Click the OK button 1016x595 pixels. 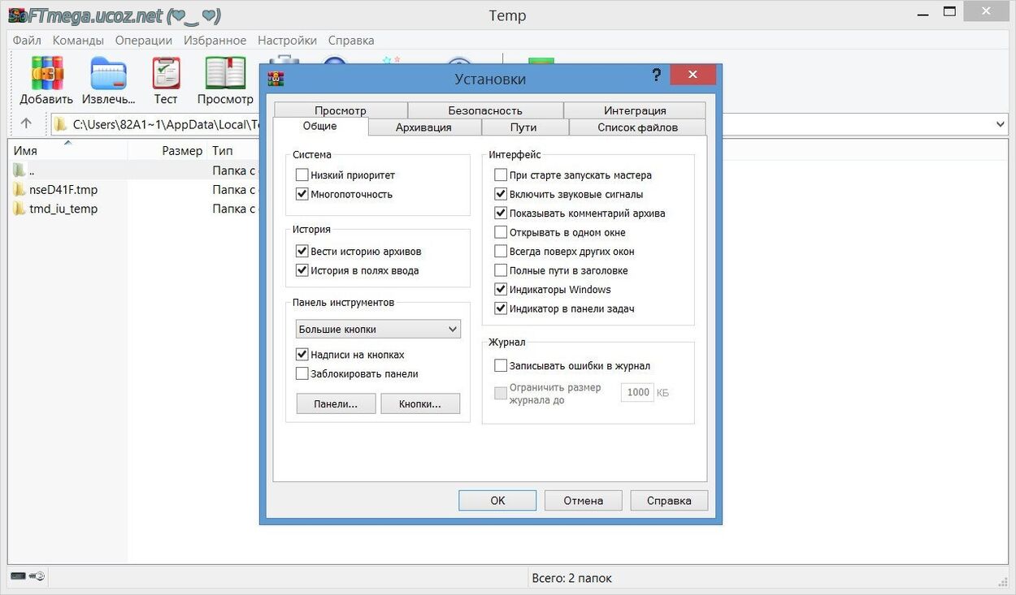point(497,501)
